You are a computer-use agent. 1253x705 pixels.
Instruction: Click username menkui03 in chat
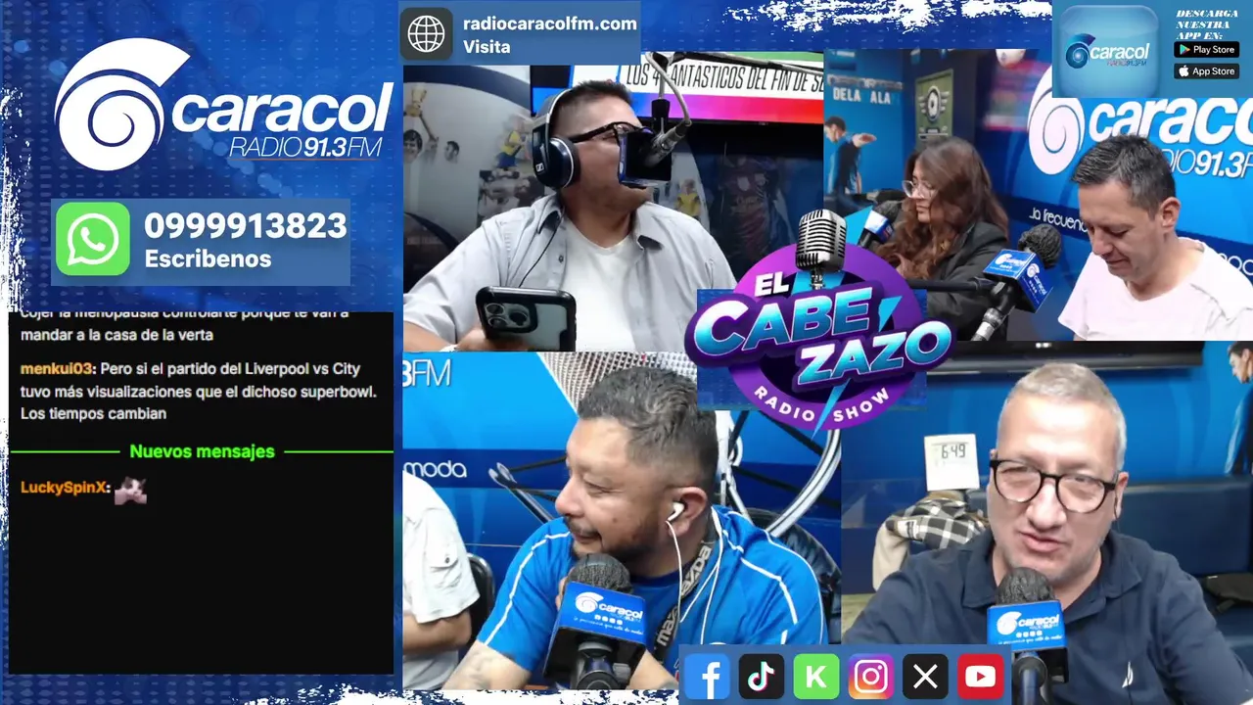[x=57, y=369]
